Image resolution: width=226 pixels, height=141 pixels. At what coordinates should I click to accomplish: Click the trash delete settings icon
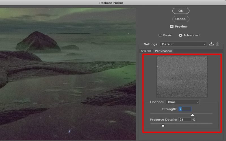218,44
